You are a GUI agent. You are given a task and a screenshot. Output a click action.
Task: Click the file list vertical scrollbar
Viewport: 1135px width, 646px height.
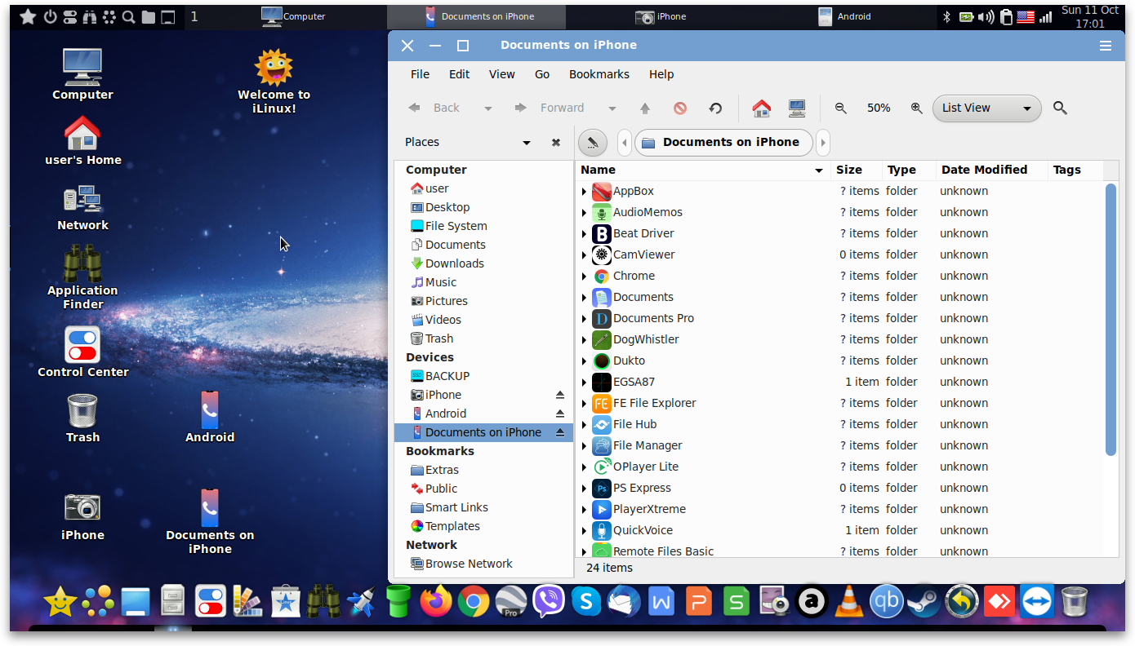(x=1111, y=320)
